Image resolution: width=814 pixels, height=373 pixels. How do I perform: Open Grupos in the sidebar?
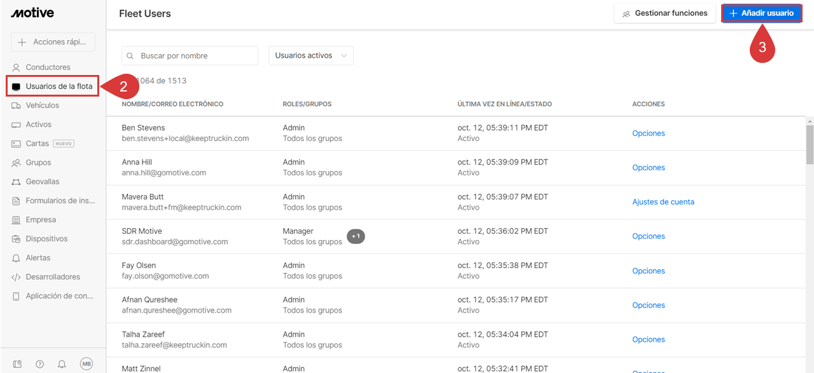click(38, 163)
